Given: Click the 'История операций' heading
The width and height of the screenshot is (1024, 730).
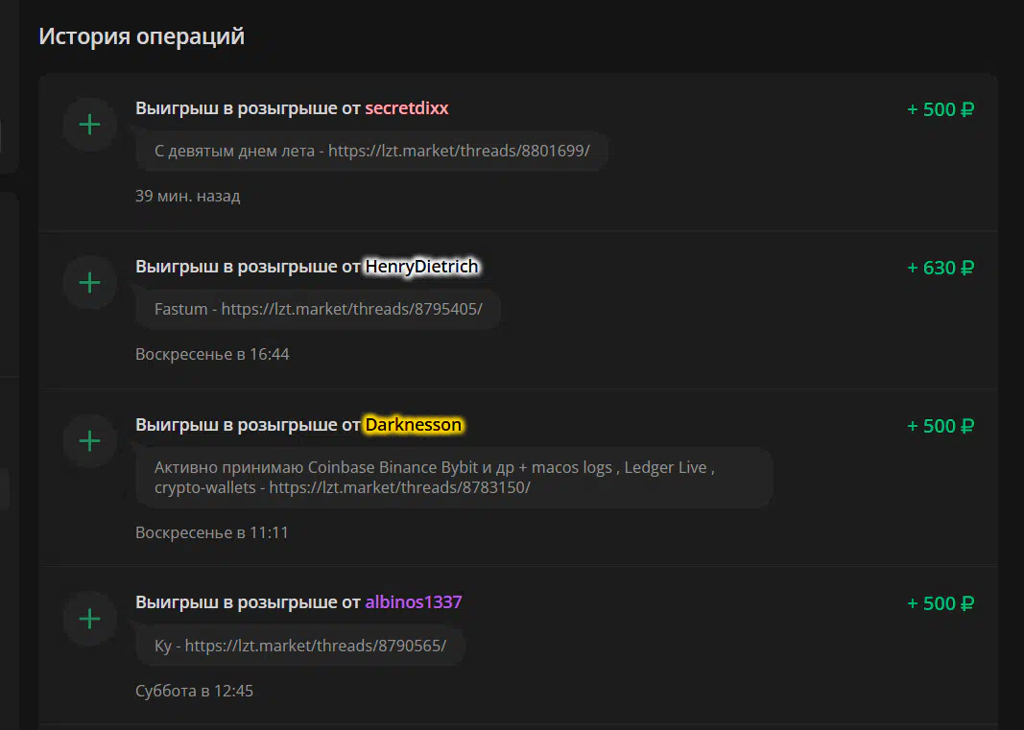Looking at the screenshot, I should click(x=141, y=36).
